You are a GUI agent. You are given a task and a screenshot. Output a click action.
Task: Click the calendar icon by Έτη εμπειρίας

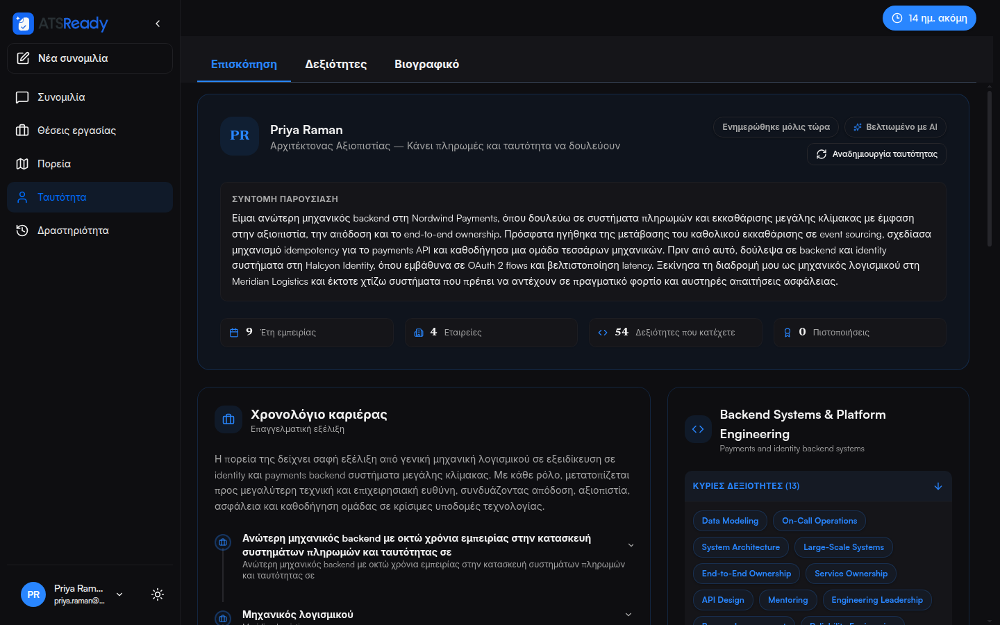coord(234,333)
